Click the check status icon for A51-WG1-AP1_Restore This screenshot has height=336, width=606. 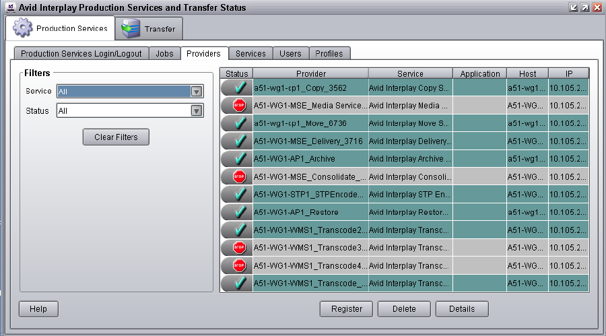(x=240, y=212)
